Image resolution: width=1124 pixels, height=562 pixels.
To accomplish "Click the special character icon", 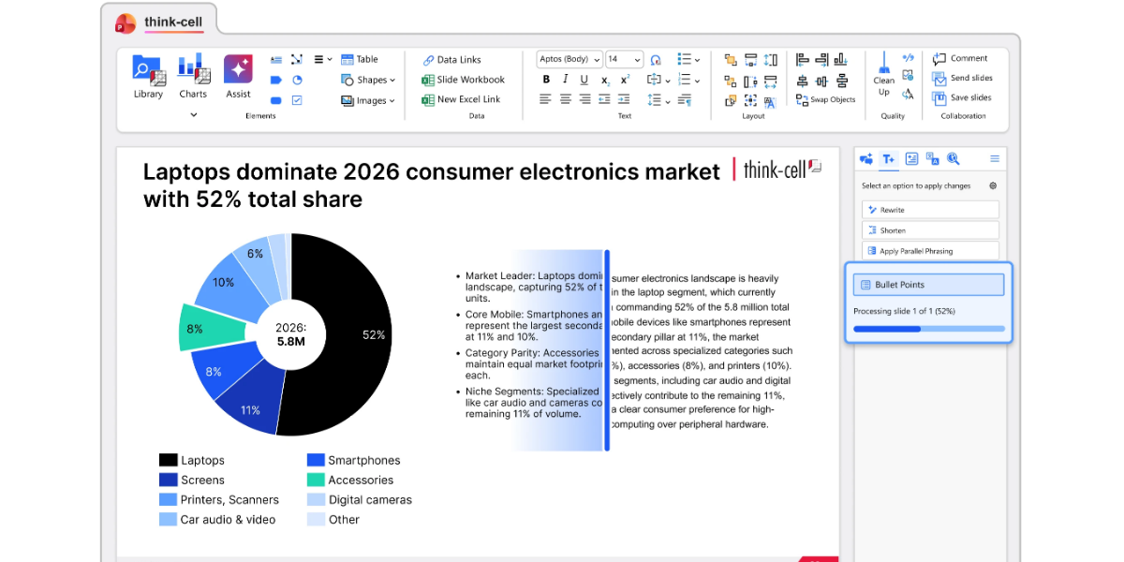I will click(x=656, y=60).
